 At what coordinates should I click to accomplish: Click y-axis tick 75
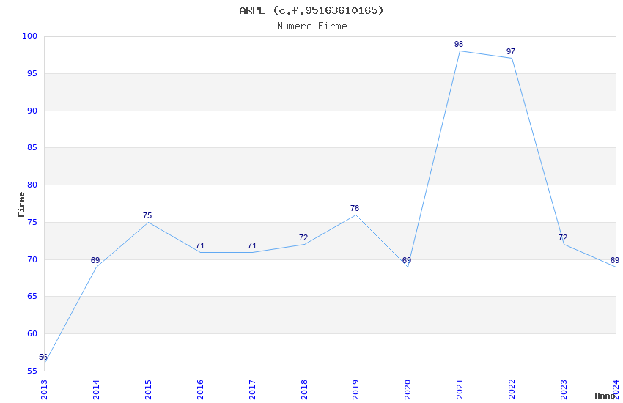point(32,222)
